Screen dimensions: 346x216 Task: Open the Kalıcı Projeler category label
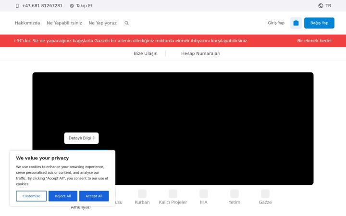tap(173, 202)
